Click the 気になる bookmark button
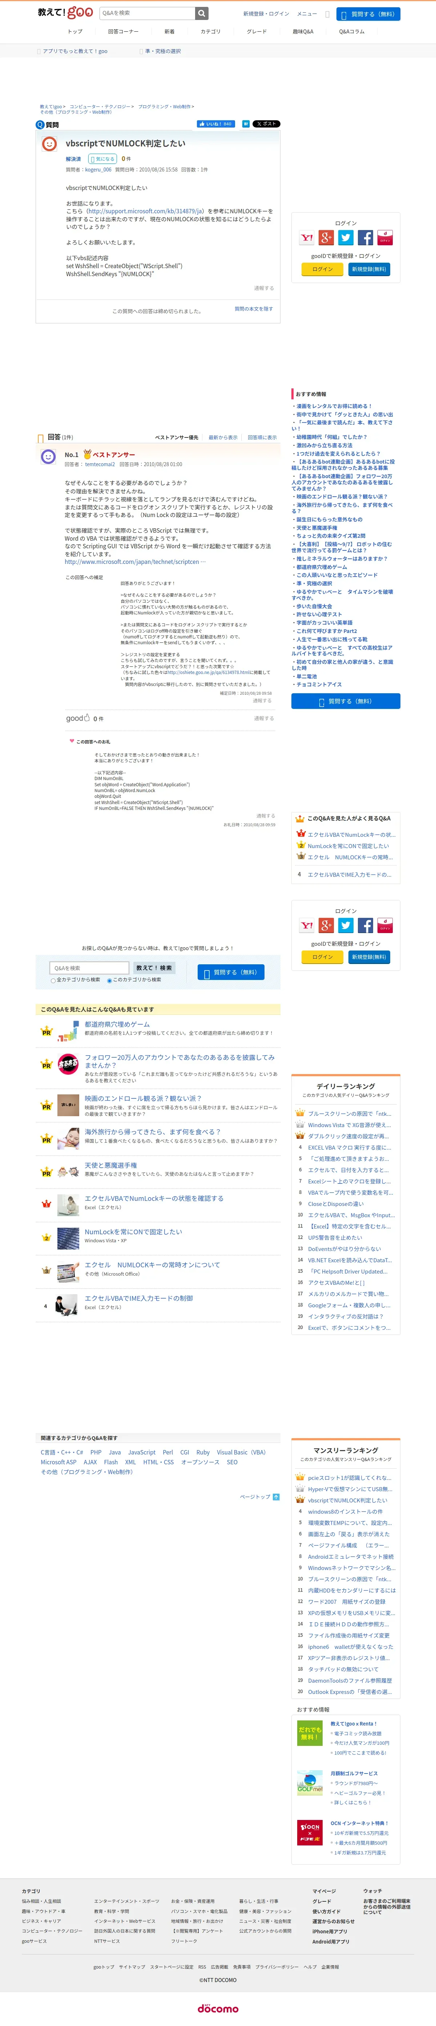The width and height of the screenshot is (436, 2026). coord(102,159)
